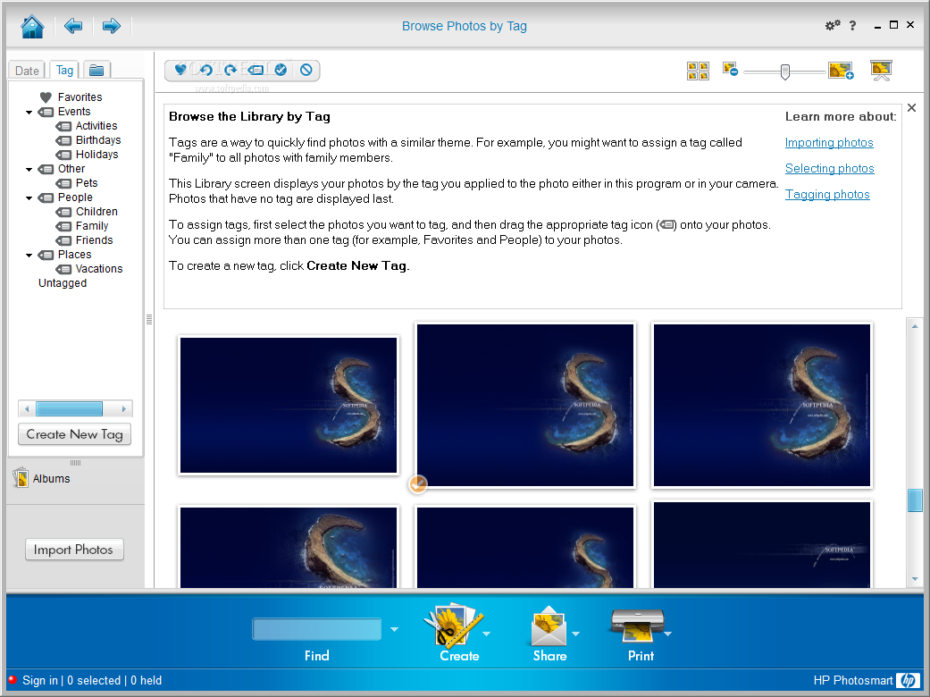This screenshot has width=930, height=697.
Task: Rotate photo clockwise from the toolbar
Action: pos(230,70)
